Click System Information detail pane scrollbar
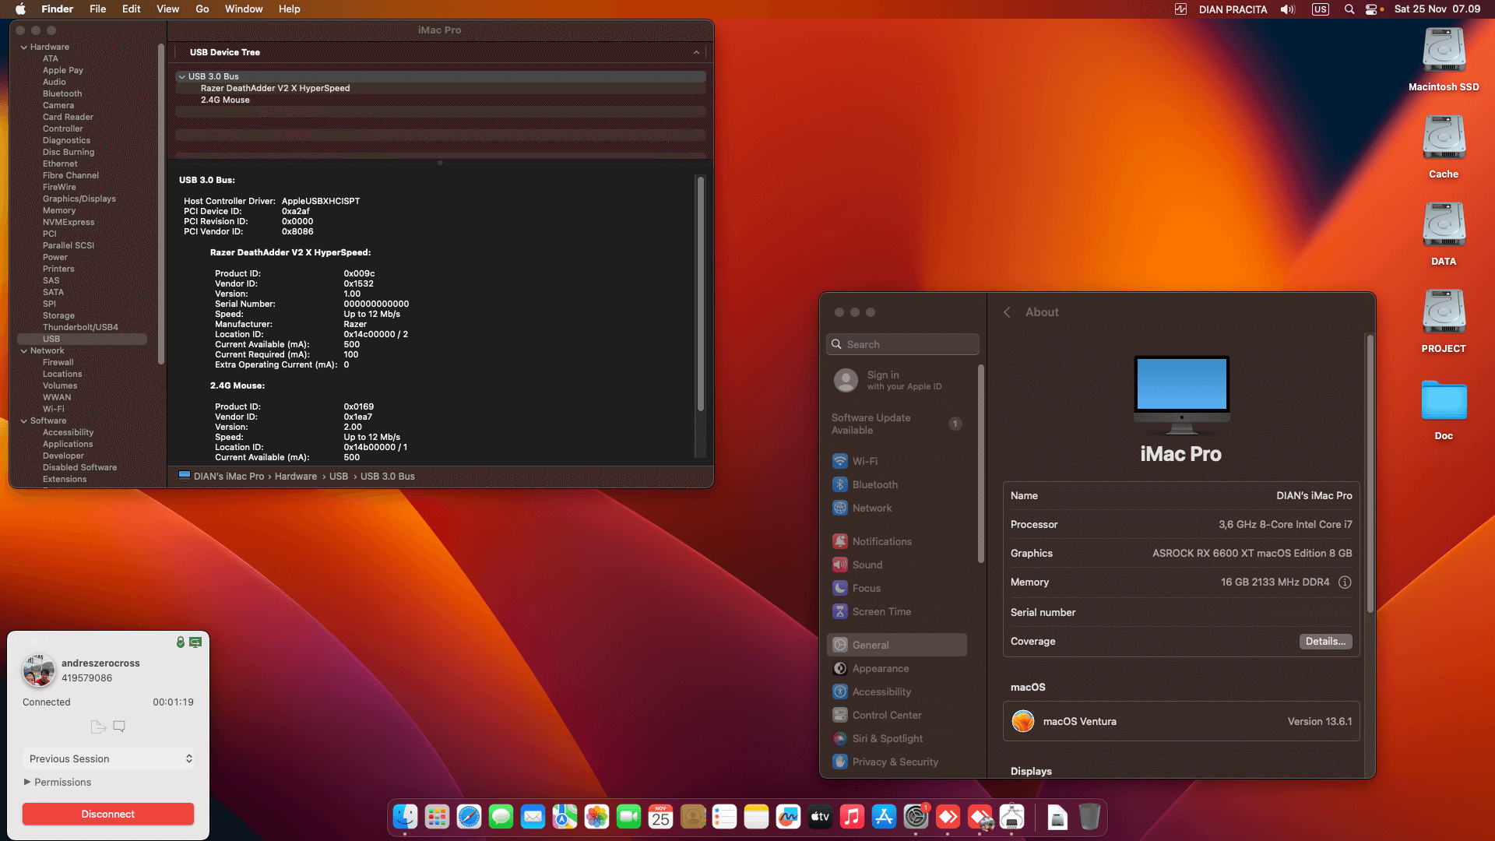This screenshot has width=1495, height=841. (701, 294)
